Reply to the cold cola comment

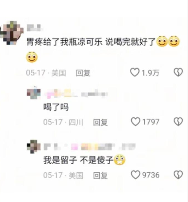[83, 73]
